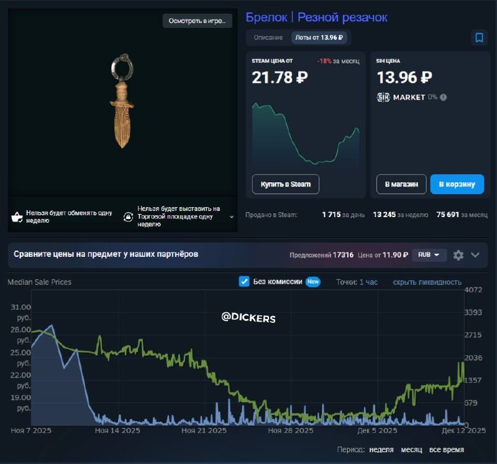
Task: Select the 'неделя' chart period
Action: (381, 450)
